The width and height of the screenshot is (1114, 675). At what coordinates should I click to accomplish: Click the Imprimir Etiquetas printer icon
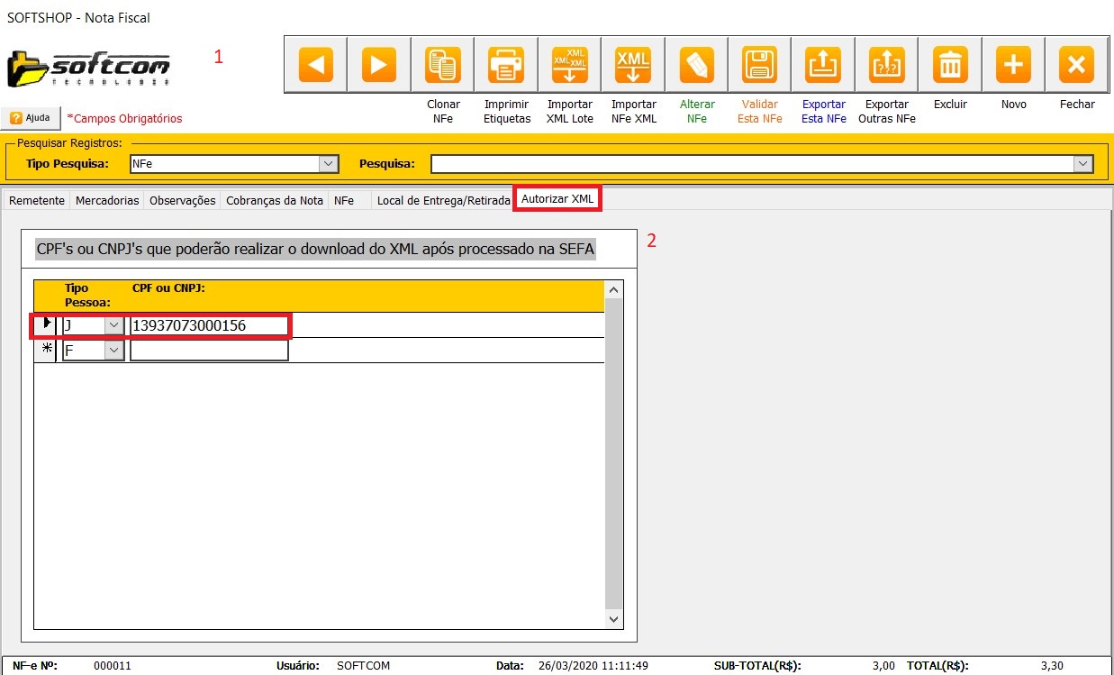pyautogui.click(x=506, y=65)
